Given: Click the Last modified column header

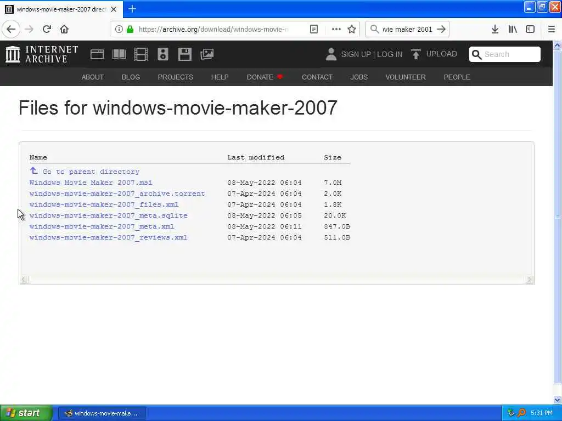Looking at the screenshot, I should 256,157.
